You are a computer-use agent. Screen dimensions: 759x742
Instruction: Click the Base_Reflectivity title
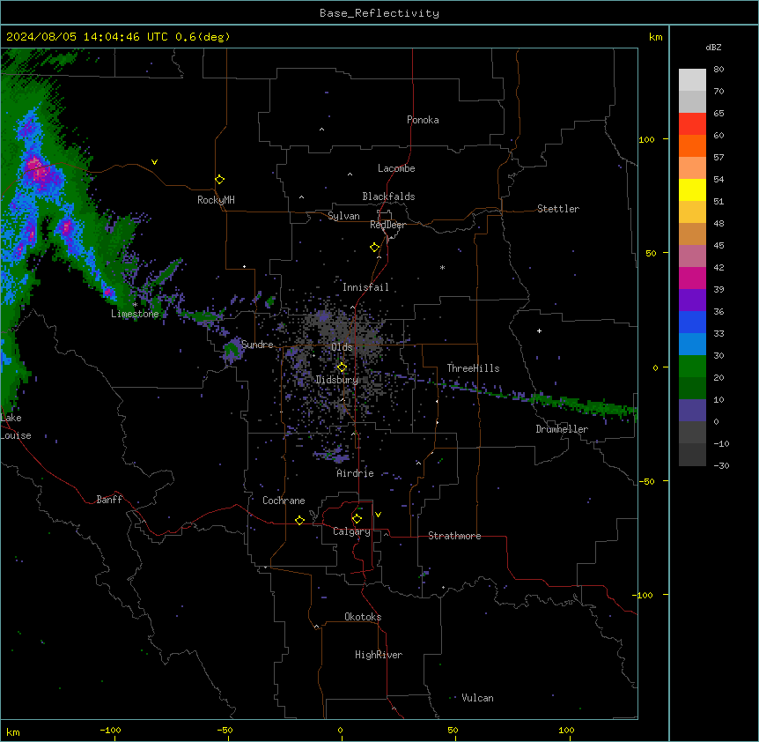tap(379, 13)
